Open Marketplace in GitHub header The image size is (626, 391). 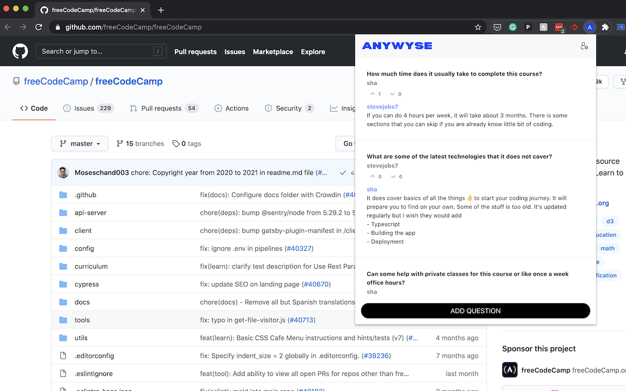[x=273, y=52]
